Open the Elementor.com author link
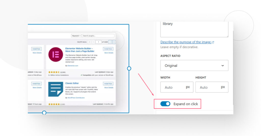Screen dimensions: 261x136 point(73,66)
